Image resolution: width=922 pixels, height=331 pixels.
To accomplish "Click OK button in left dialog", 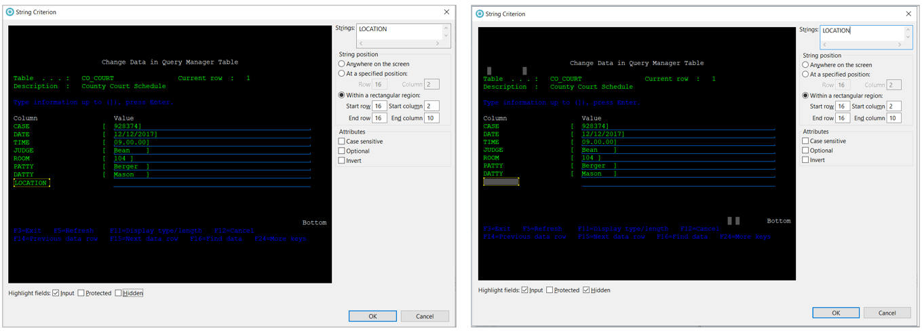I will [372, 316].
